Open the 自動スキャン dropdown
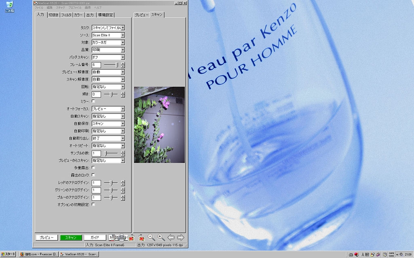 [108, 116]
